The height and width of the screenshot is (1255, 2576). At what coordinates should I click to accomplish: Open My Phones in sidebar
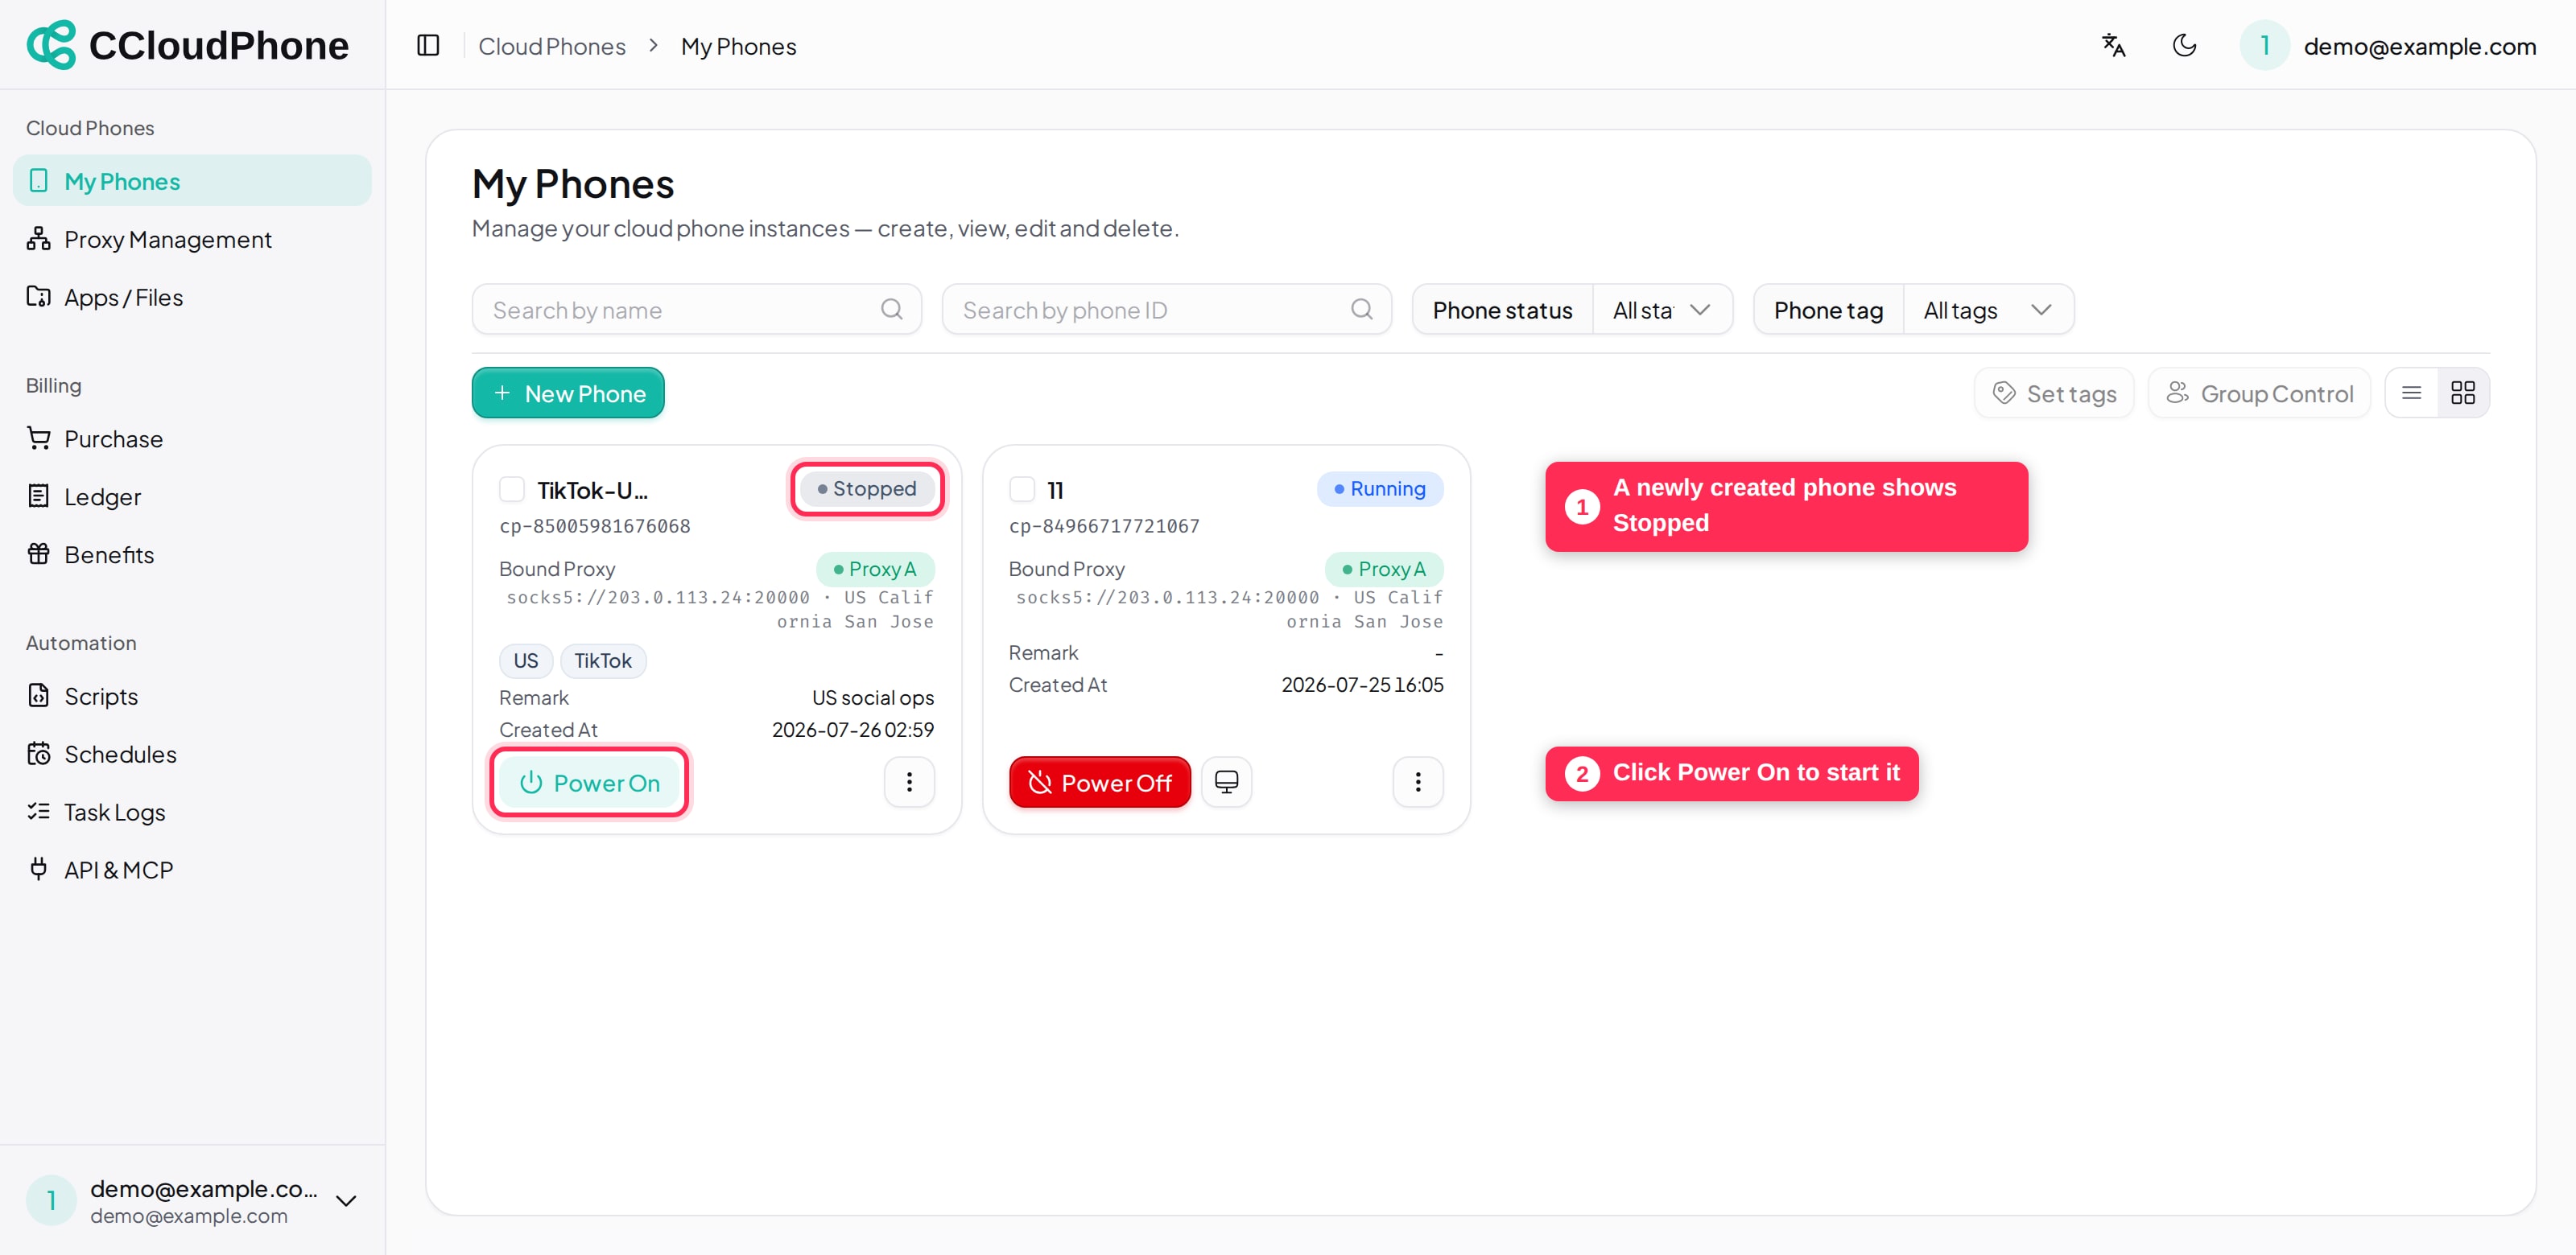[x=192, y=181]
